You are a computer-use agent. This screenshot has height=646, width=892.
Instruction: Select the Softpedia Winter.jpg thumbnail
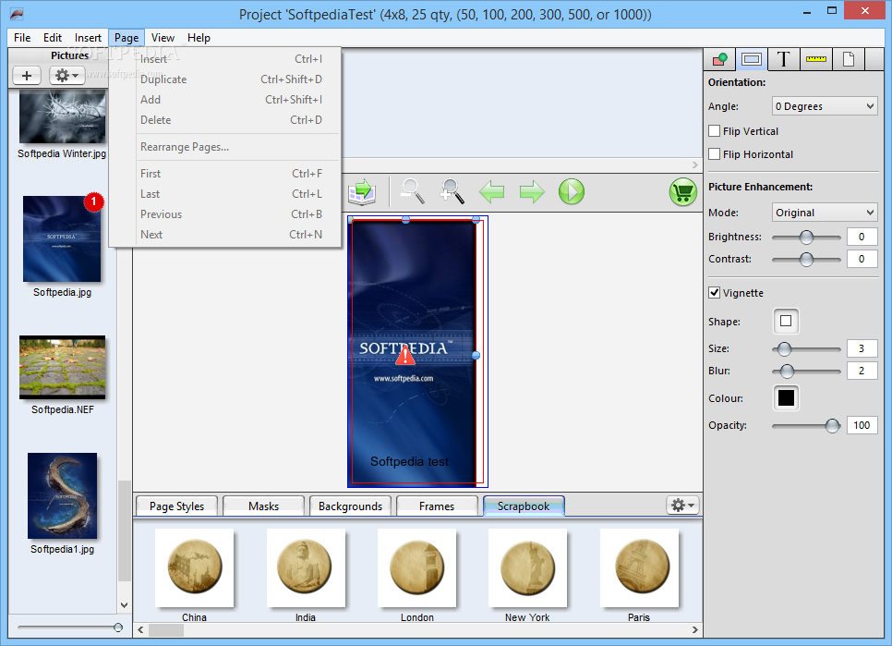click(62, 117)
